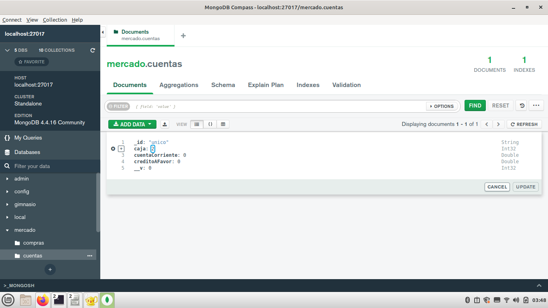Screen dimensions: 548x308
Task: Go to previous page of documents
Action: coord(487,124)
